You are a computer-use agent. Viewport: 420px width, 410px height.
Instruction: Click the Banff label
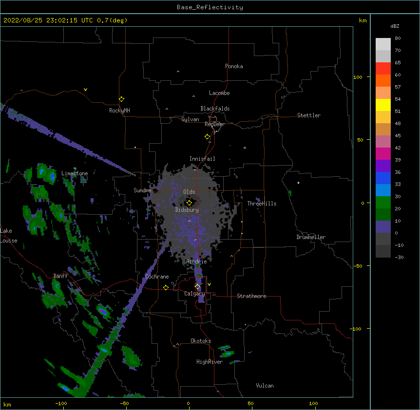60,276
